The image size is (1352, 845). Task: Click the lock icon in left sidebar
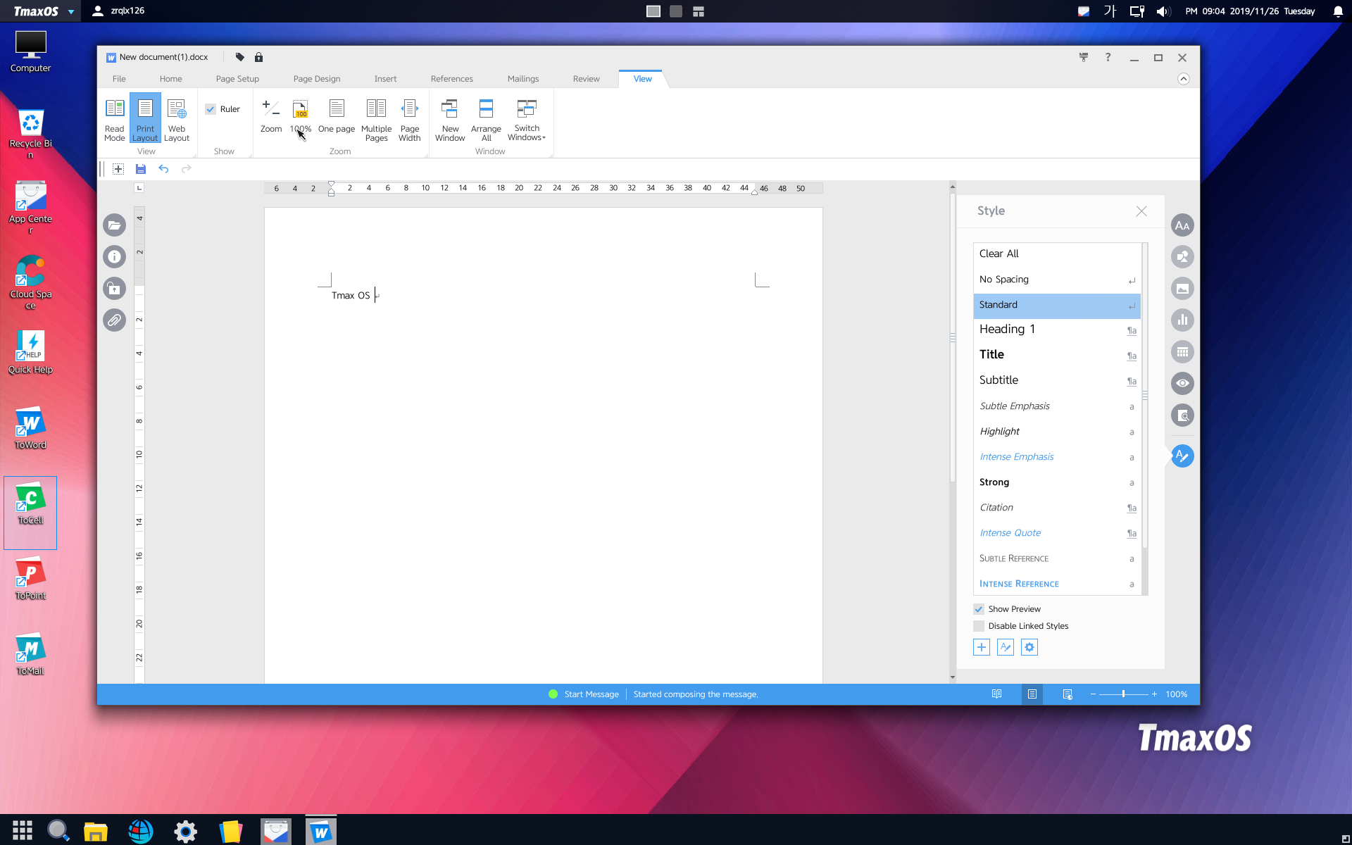[x=114, y=289]
